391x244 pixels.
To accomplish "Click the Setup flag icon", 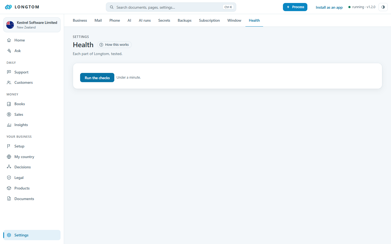I will tap(9, 146).
